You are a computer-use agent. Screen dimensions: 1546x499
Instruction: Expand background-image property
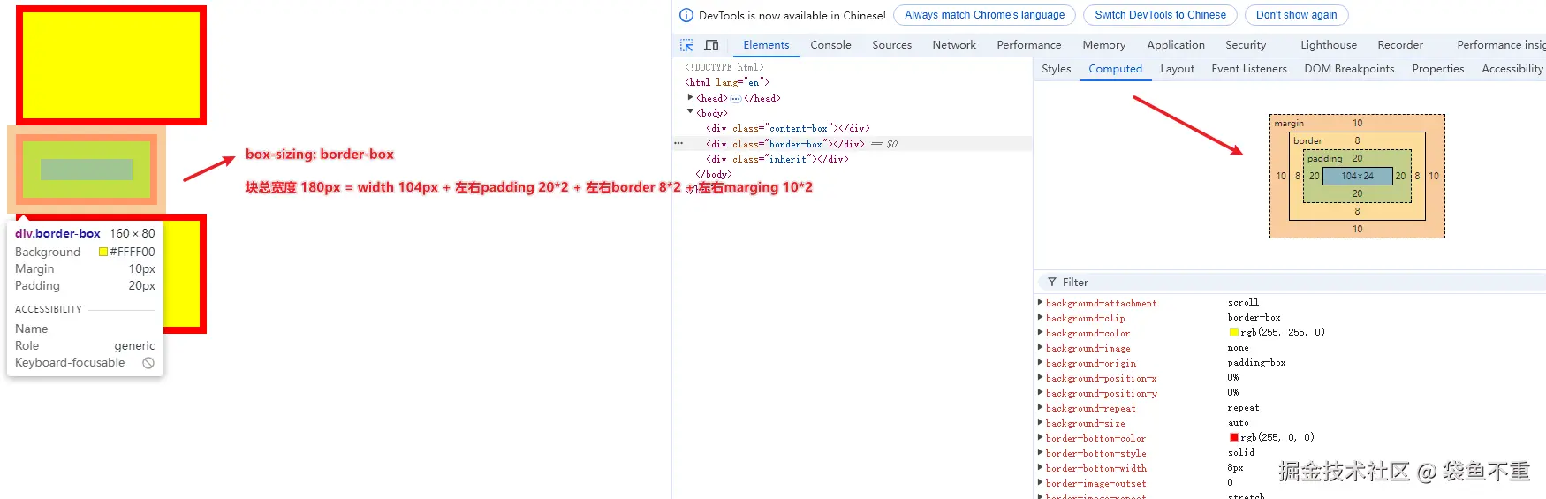(x=1040, y=347)
